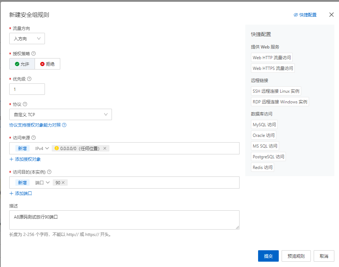This screenshot has width=339, height=267.
Task: Click the 优先级 priority input field
Action: 27,89
